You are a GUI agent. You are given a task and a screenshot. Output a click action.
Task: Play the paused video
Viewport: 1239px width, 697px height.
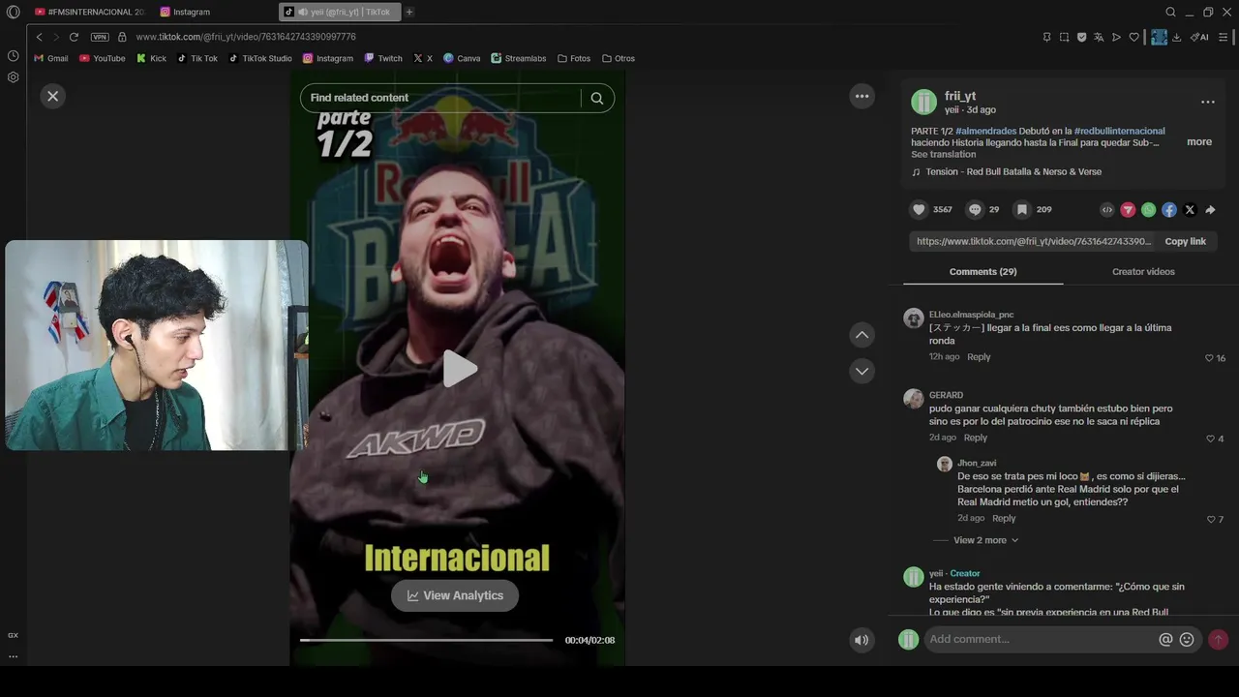pos(459,369)
